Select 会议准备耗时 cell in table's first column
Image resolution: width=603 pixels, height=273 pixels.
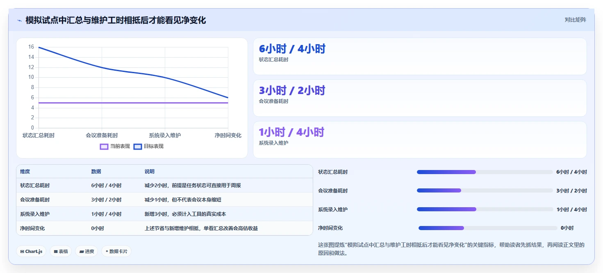[x=35, y=200]
